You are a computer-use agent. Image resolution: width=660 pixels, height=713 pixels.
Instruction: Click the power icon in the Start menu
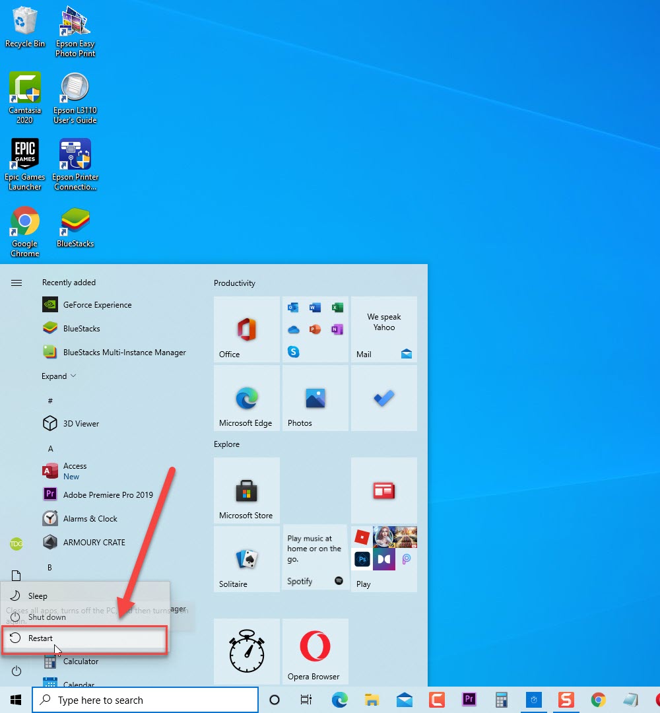(x=16, y=671)
